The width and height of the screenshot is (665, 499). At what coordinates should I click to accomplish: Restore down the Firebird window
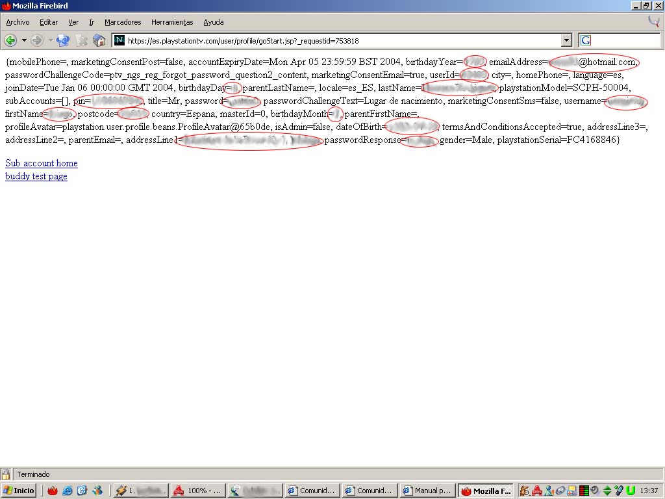pyautogui.click(x=646, y=5)
